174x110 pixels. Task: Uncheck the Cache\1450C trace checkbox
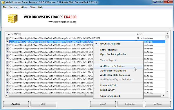pyautogui.click(x=7, y=66)
